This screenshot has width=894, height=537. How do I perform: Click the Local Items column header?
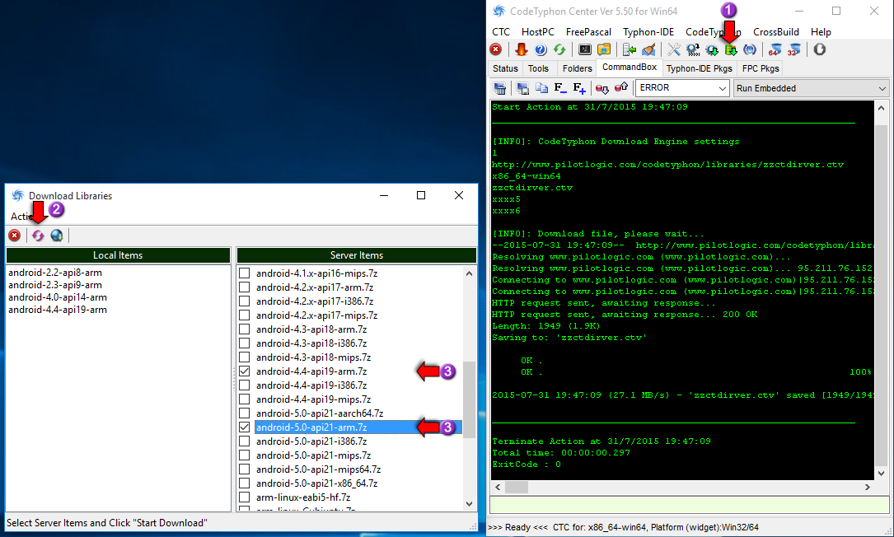click(118, 254)
